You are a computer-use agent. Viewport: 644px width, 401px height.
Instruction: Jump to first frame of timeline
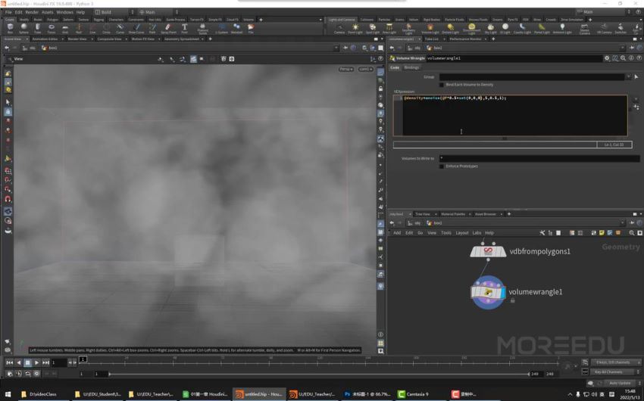(x=9, y=362)
